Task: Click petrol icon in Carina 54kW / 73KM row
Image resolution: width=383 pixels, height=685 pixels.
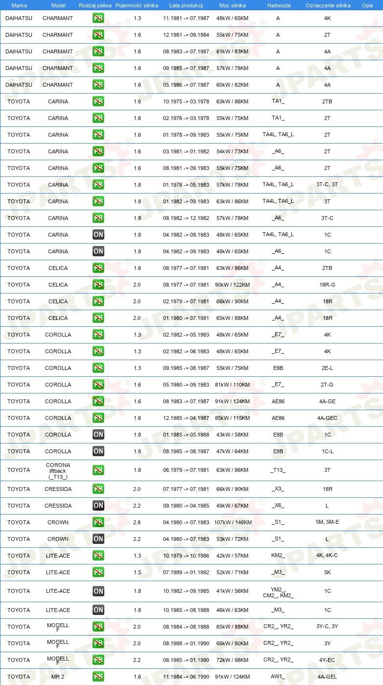Action: pyautogui.click(x=98, y=151)
